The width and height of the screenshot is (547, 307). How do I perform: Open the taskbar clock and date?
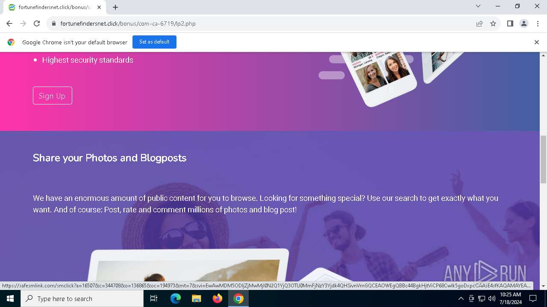coord(510,298)
